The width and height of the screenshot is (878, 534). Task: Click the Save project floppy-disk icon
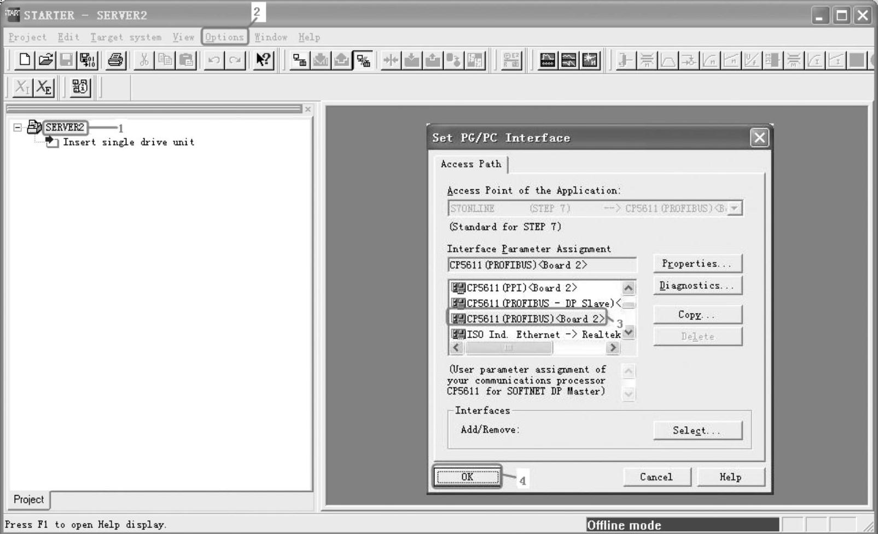click(x=66, y=60)
